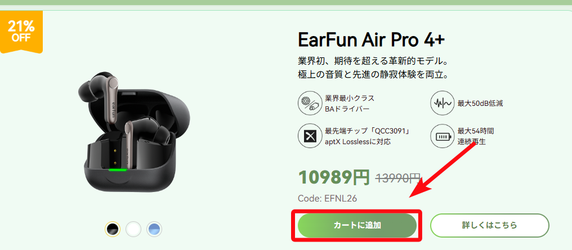Click the 21% OFF discount badge
Viewport: 572px width, 250px height.
pyautogui.click(x=21, y=32)
